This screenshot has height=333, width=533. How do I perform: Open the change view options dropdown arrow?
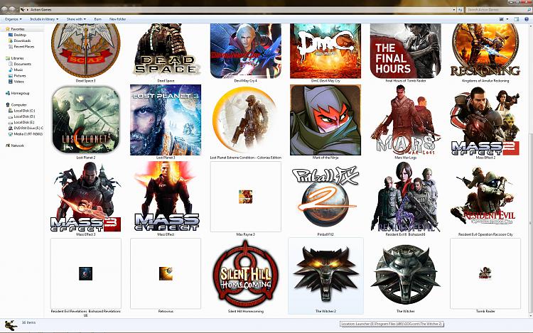pyautogui.click(x=507, y=19)
